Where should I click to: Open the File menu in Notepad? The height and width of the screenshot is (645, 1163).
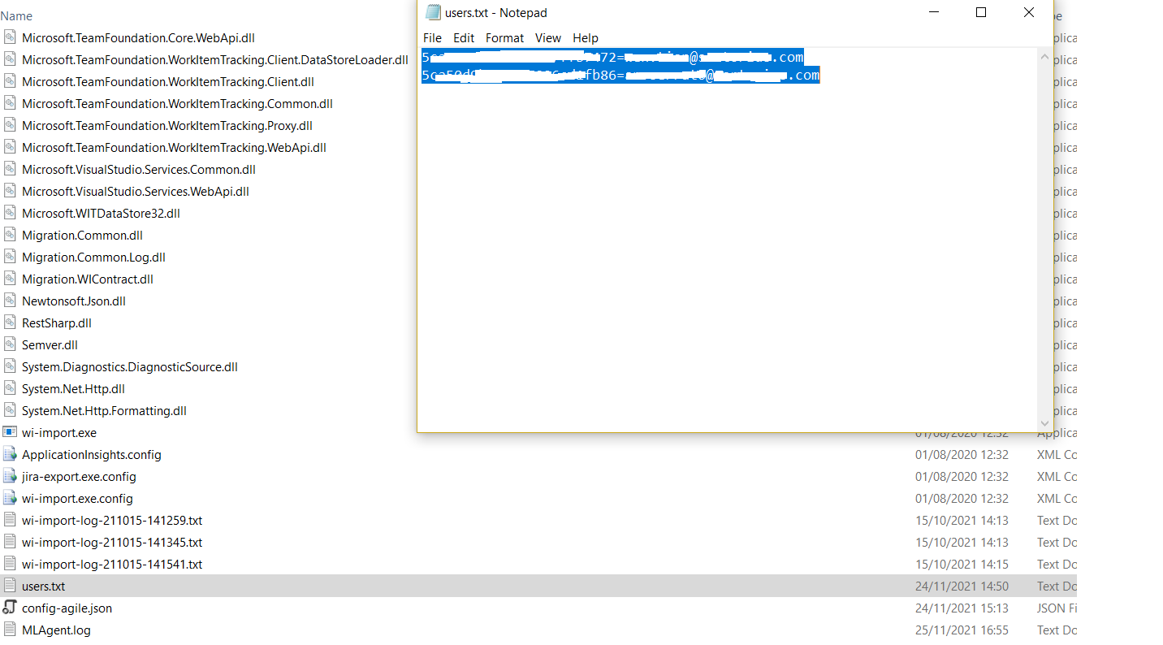click(432, 37)
